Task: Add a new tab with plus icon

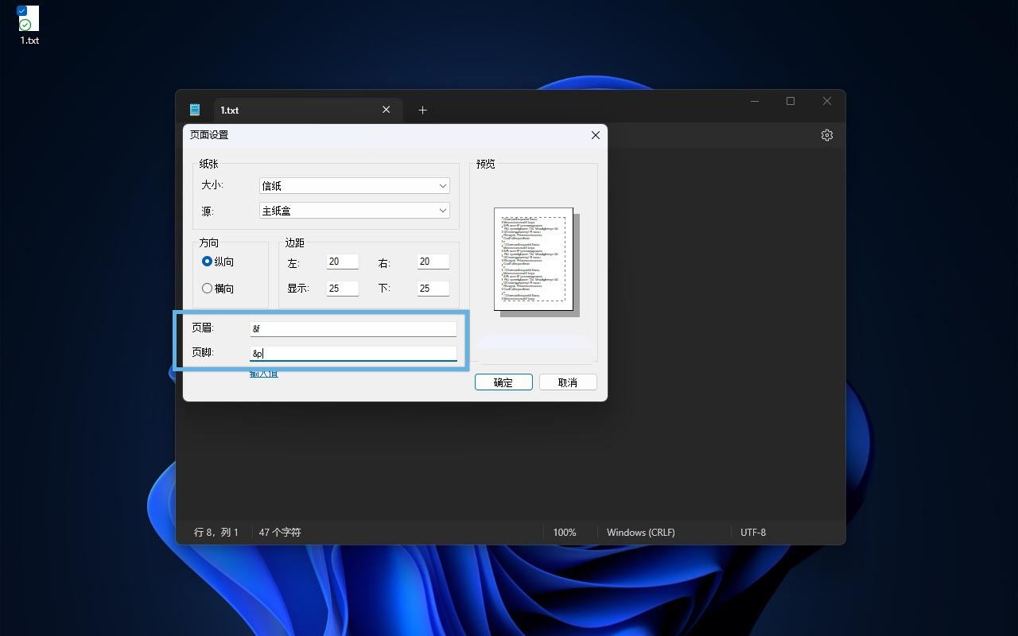Action: [422, 110]
